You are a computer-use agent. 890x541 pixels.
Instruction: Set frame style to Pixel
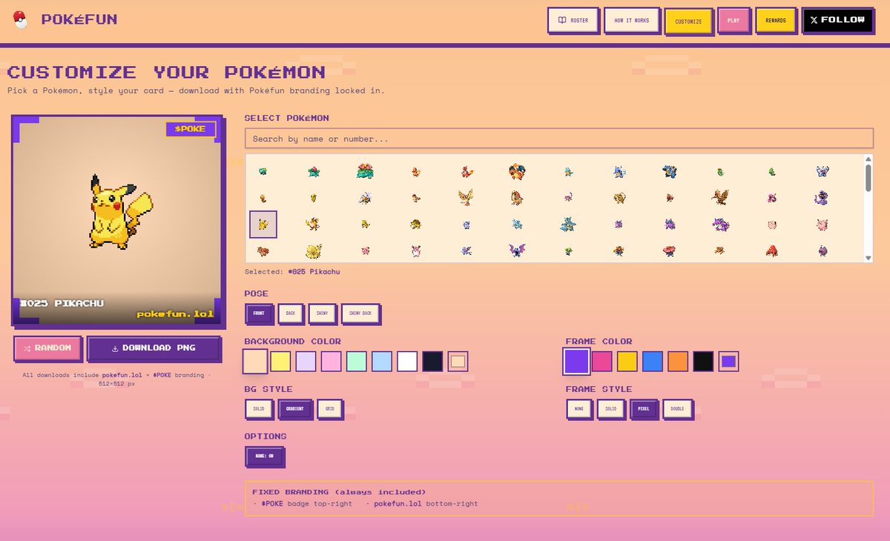point(644,408)
